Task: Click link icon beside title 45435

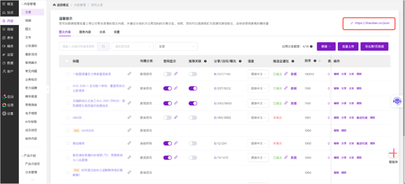Action: 129,118
